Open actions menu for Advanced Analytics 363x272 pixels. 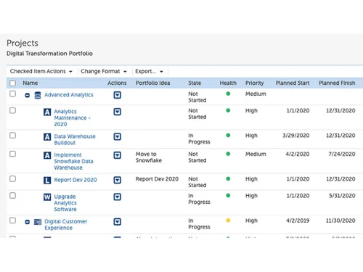pyautogui.click(x=118, y=95)
